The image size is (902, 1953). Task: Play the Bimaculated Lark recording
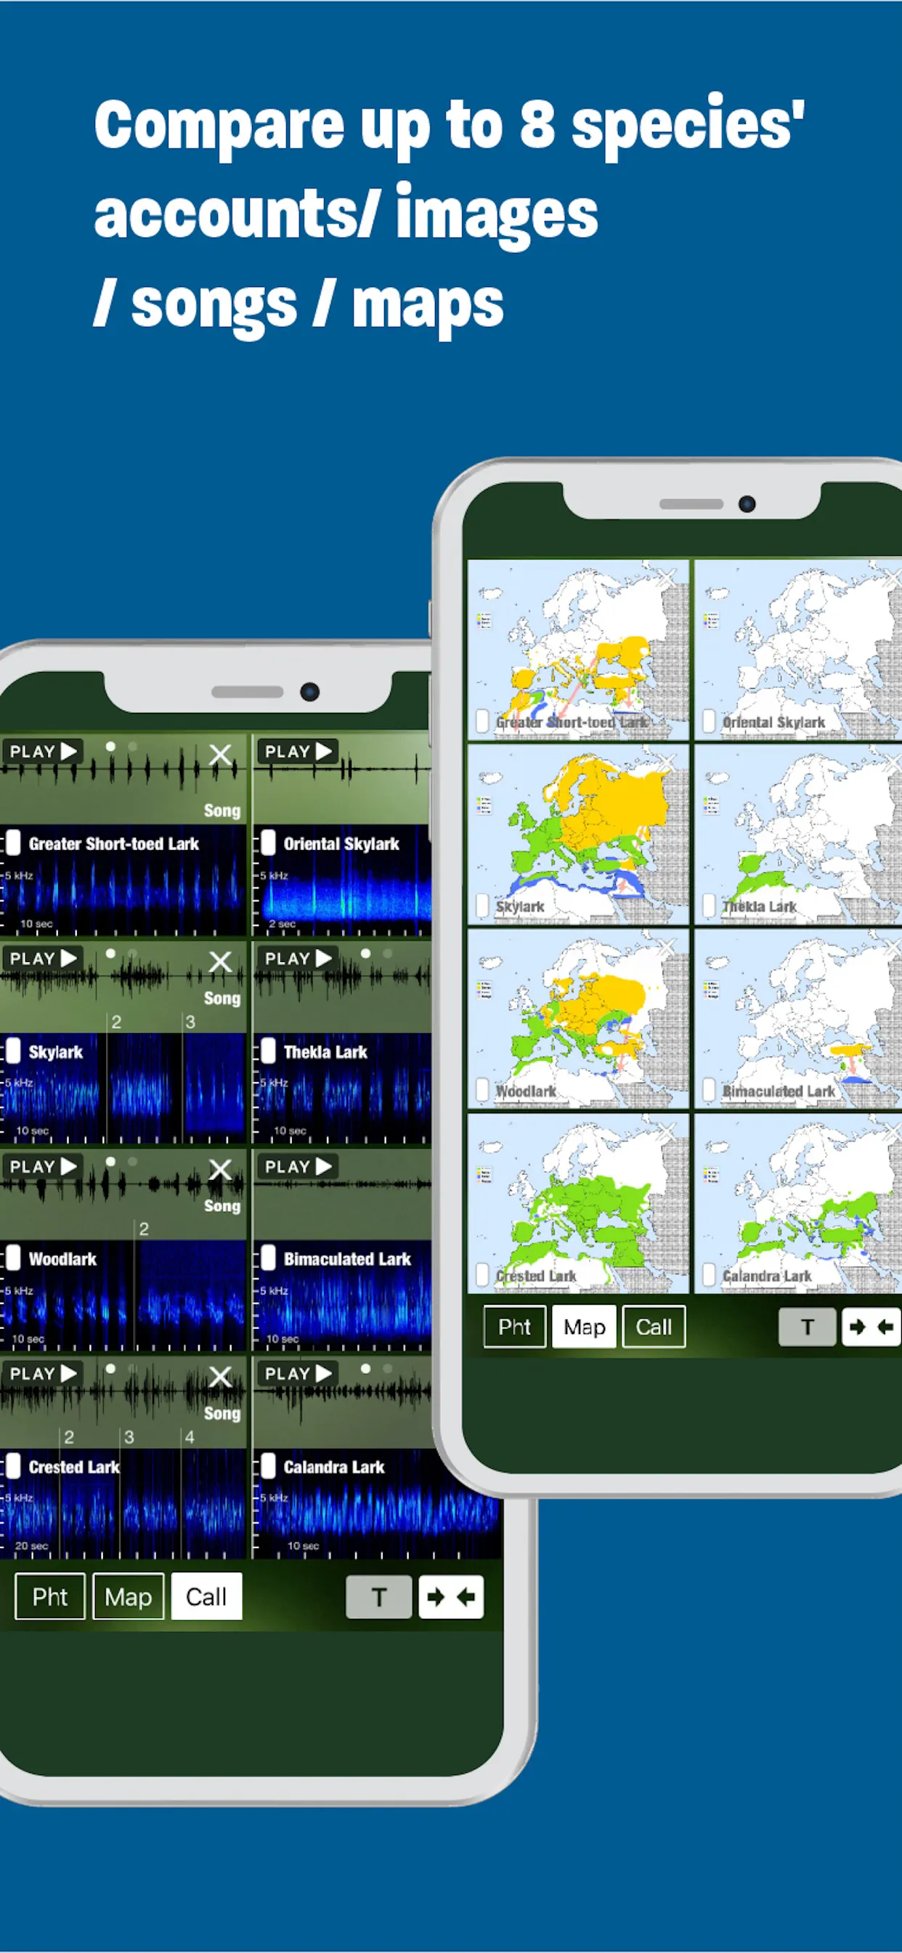(x=298, y=1166)
